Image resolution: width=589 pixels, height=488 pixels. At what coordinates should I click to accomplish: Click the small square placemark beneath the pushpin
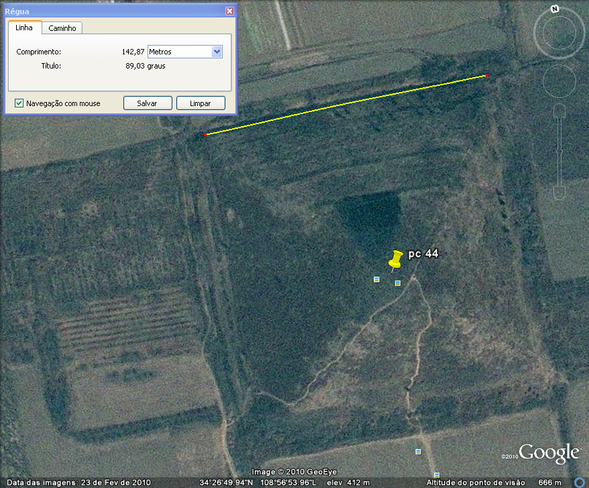coord(398,283)
